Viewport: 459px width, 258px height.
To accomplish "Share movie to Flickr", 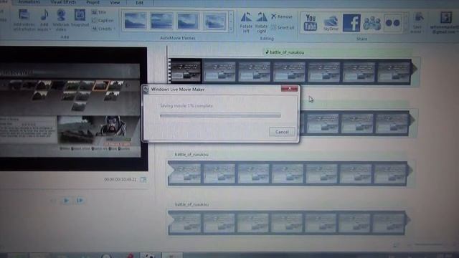I will 392,22.
